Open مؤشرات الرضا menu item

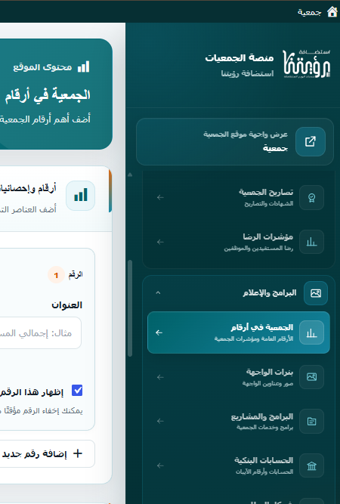[x=239, y=242]
